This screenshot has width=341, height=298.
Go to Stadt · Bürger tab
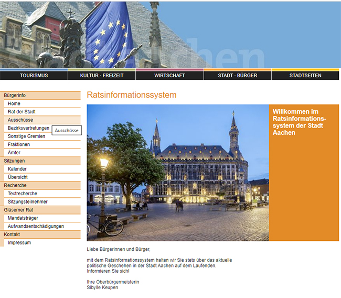(x=237, y=76)
